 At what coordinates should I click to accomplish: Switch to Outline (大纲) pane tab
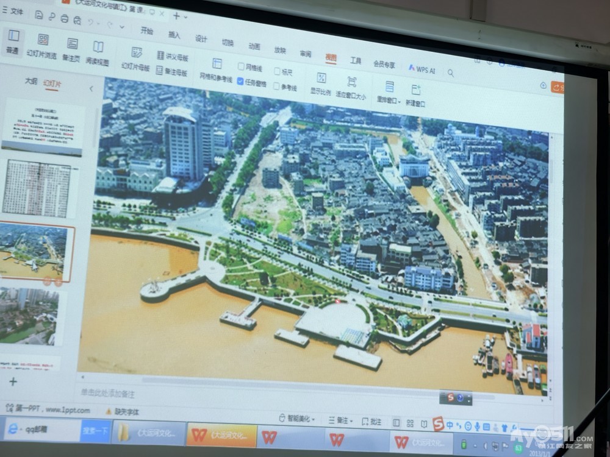pyautogui.click(x=30, y=80)
